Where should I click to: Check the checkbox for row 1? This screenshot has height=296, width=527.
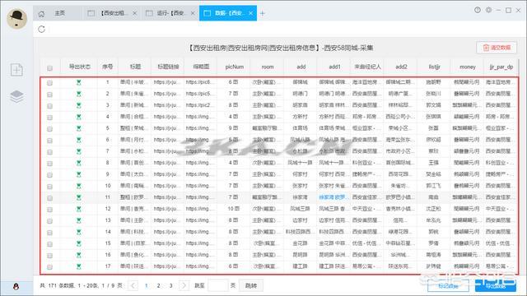49,83
